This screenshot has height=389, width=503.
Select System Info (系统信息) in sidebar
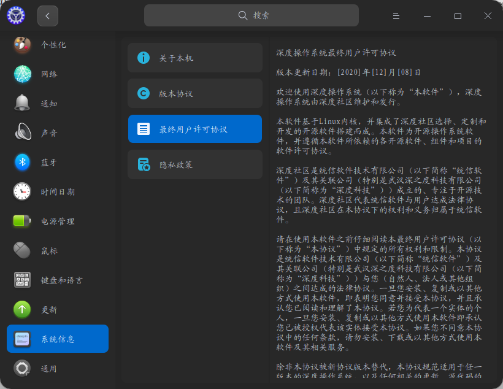(58, 339)
